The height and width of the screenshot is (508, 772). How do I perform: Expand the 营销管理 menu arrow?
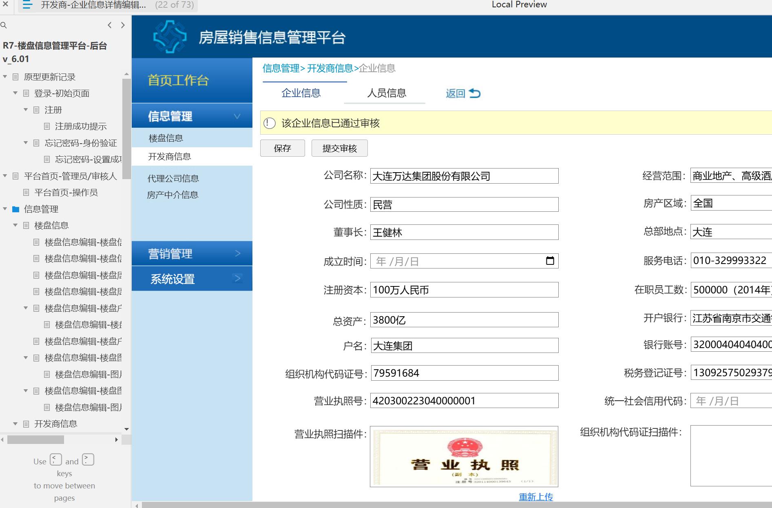(238, 253)
